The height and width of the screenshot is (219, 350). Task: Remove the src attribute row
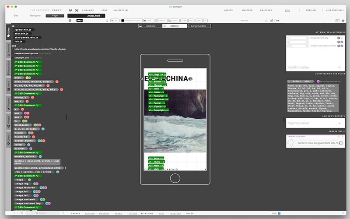339,38
